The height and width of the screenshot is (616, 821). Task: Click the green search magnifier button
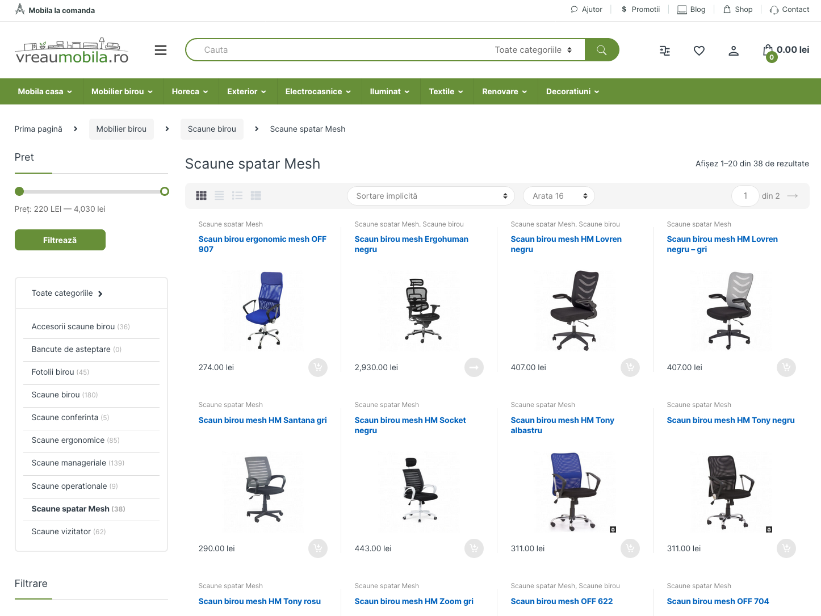coord(601,50)
